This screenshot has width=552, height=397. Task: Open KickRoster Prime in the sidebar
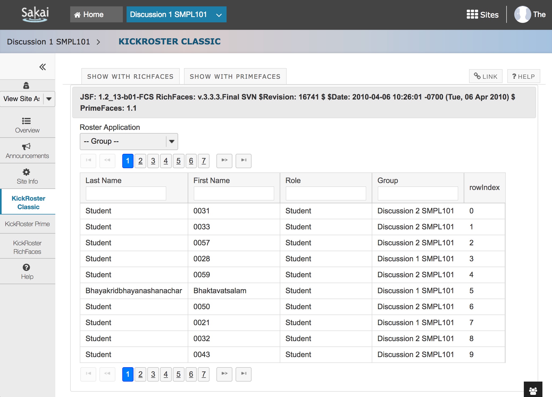pyautogui.click(x=27, y=224)
